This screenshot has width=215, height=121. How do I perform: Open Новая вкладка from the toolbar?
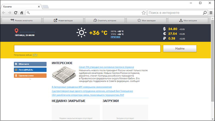pyautogui.click(x=63, y=20)
